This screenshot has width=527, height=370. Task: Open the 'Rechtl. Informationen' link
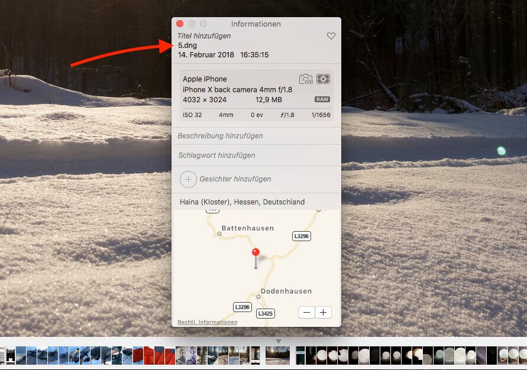(x=207, y=322)
